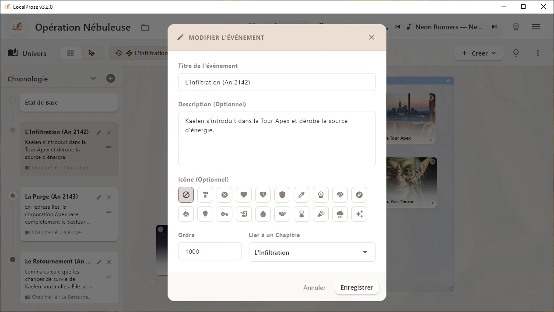
Task: Click Enregistrer to save the event
Action: (x=357, y=287)
